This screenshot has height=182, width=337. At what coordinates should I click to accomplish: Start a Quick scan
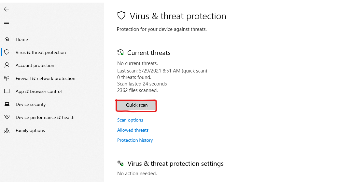coord(137,105)
